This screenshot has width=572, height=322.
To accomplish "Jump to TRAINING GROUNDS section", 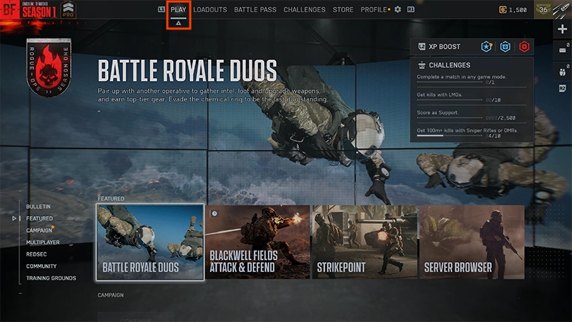I will [x=51, y=278].
